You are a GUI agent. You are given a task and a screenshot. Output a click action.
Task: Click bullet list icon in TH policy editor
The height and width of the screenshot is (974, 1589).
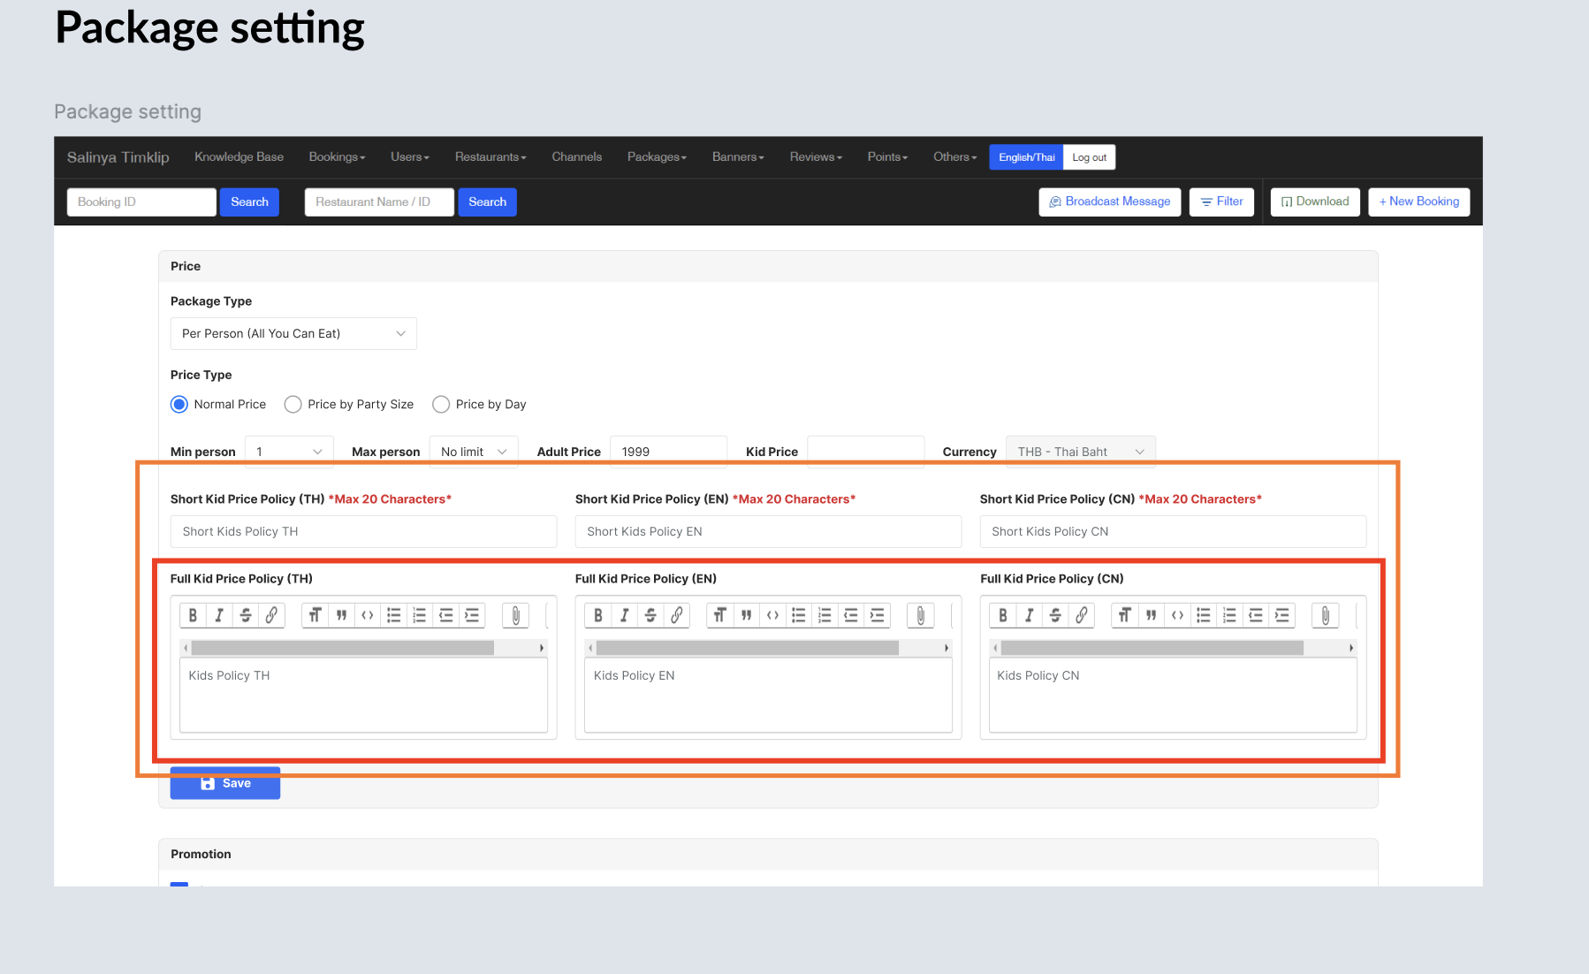(394, 615)
